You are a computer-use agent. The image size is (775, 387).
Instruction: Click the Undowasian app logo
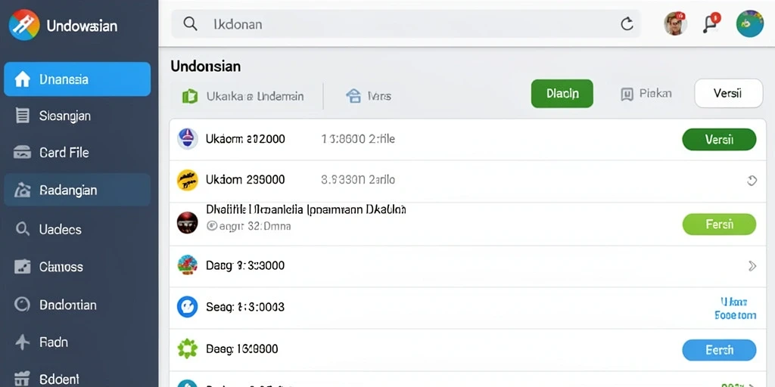coord(24,25)
